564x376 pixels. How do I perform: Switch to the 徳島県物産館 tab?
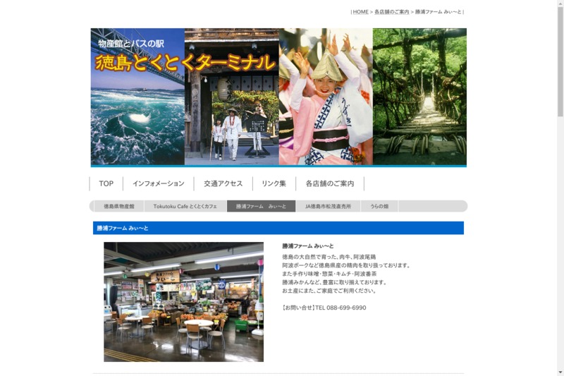point(118,207)
